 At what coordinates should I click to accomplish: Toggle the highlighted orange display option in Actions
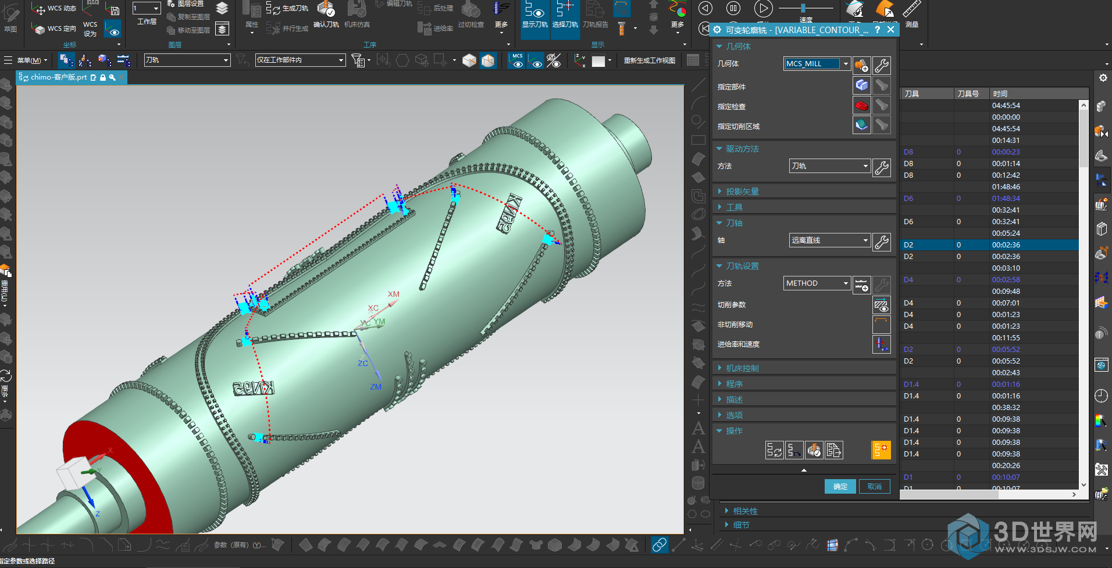(881, 450)
